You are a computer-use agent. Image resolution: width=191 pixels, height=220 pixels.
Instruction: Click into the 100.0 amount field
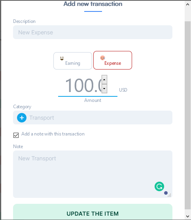[x=83, y=85]
